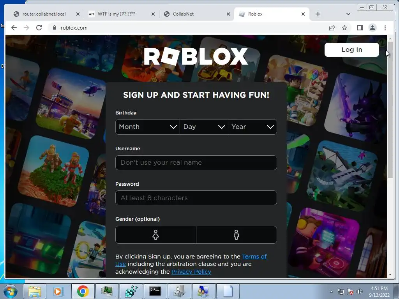Open the Chrome profile avatar
Image resolution: width=399 pixels, height=299 pixels.
coord(373,28)
